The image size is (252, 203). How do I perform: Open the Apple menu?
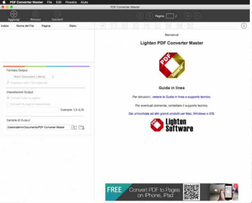click(x=4, y=2)
